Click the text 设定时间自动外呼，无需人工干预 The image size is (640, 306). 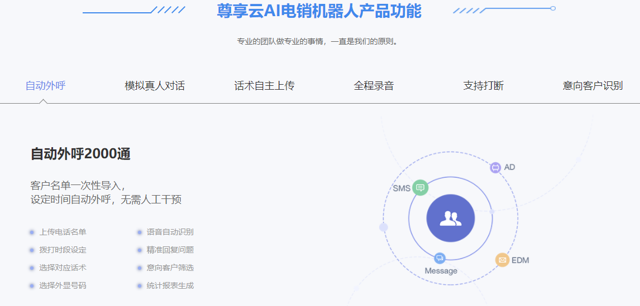tap(106, 200)
